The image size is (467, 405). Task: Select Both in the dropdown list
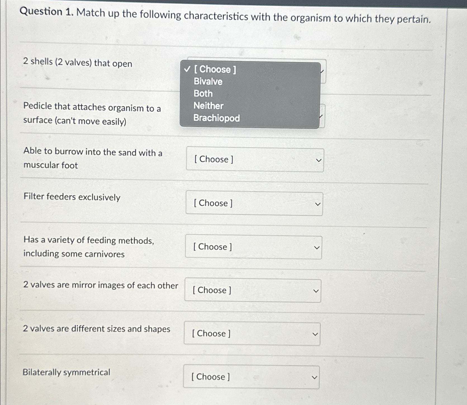203,94
